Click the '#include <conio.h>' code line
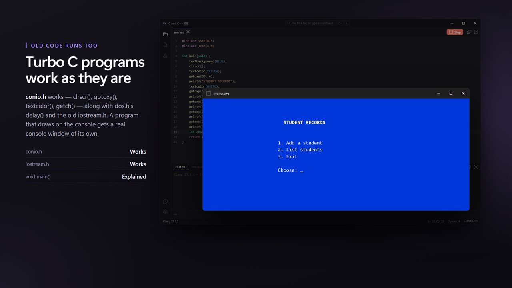Viewport: 512px width, 288px height. (x=198, y=46)
